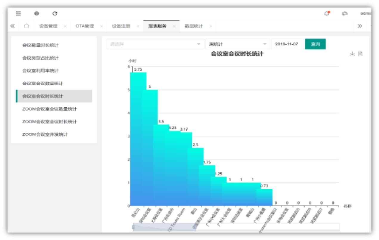Open chart data view icon
Viewport: 379px width, 240px height.
click(360, 54)
